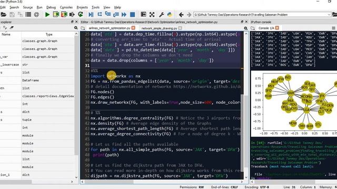Sort by the Name column header
337x189 pixels.
pos(6,34)
